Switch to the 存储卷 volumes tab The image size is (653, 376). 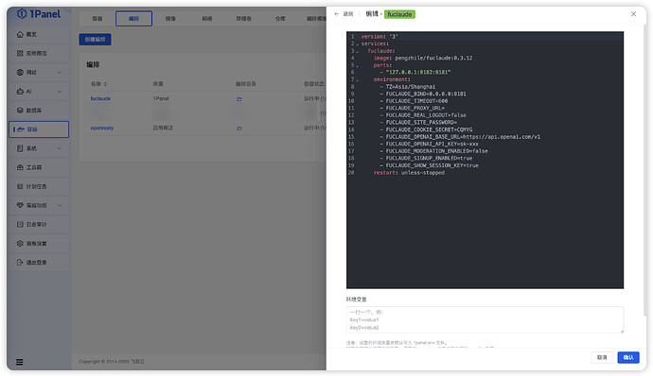pyautogui.click(x=243, y=19)
